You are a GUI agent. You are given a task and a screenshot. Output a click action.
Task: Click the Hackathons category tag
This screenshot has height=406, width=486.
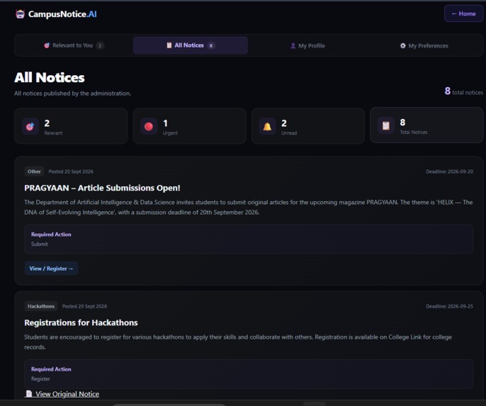[x=41, y=306]
